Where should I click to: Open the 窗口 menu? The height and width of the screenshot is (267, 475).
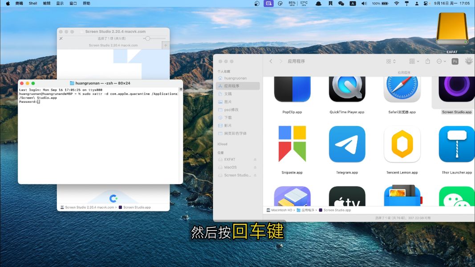point(73,3)
